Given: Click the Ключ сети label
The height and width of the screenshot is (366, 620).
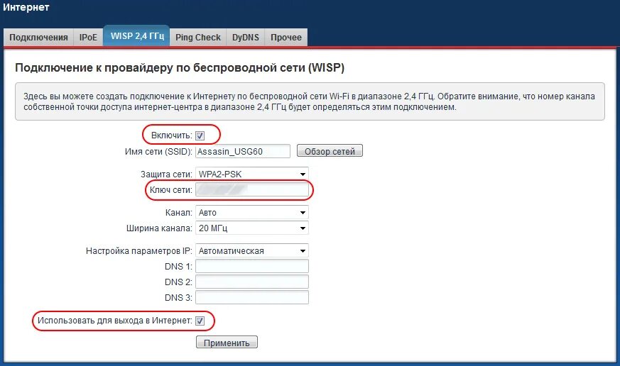Looking at the screenshot, I should 171,190.
